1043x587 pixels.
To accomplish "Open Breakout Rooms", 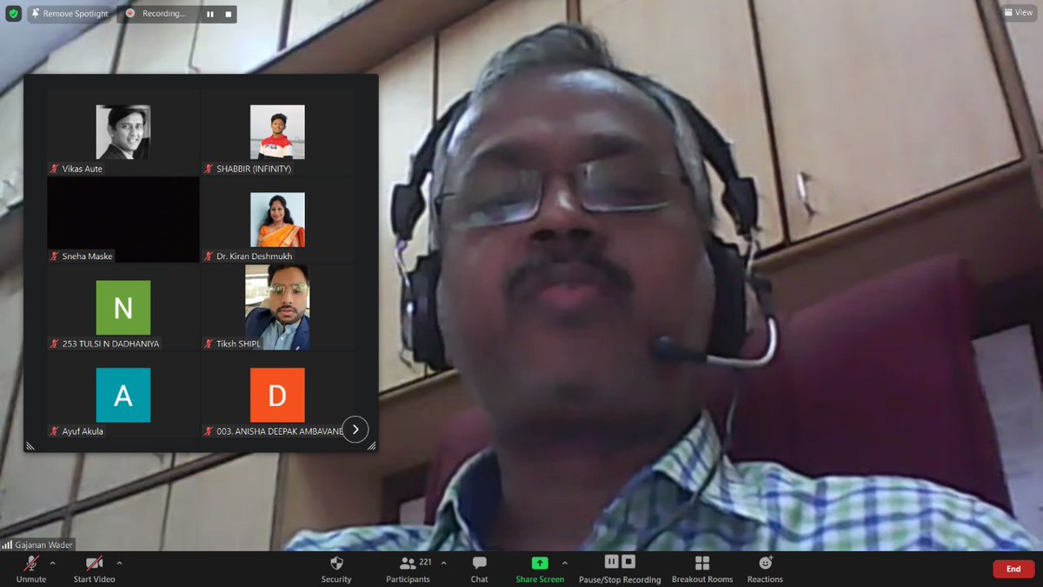I will pos(702,569).
